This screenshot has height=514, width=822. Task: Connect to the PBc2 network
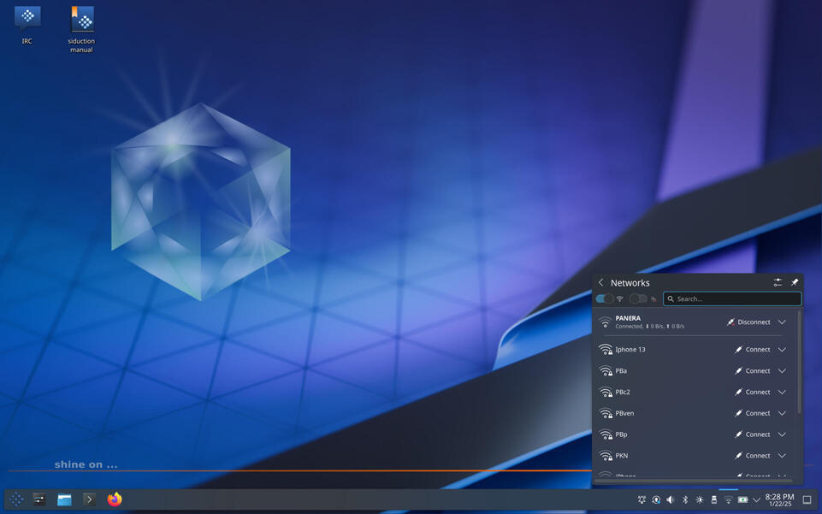coord(752,392)
